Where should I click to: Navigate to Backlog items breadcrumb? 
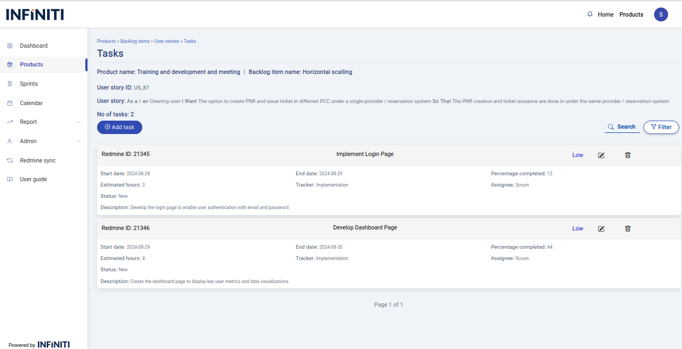(135, 41)
